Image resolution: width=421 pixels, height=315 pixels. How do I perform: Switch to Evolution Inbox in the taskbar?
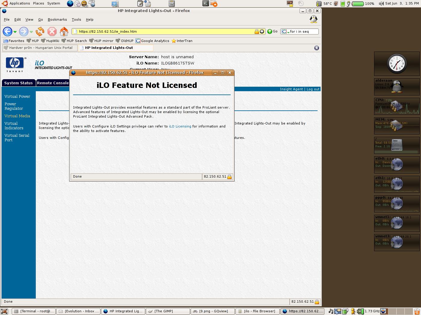tap(78, 311)
